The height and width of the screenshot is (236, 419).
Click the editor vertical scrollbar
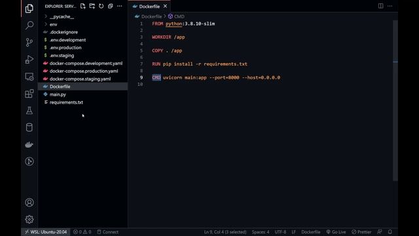coord(395,100)
